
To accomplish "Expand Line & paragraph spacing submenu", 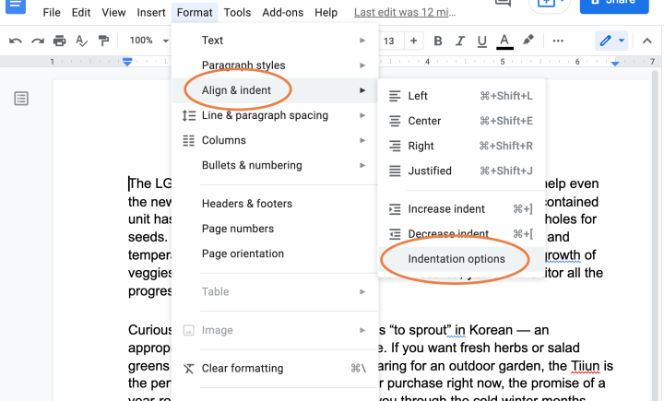I will (275, 115).
